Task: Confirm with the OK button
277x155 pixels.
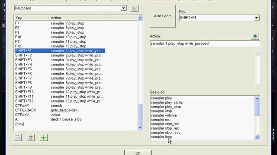Action: (138, 152)
